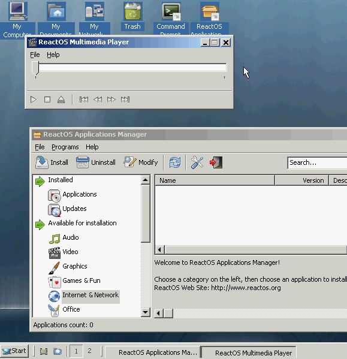Select the Games & Fun category
This screenshot has width=347, height=359.
(x=82, y=280)
